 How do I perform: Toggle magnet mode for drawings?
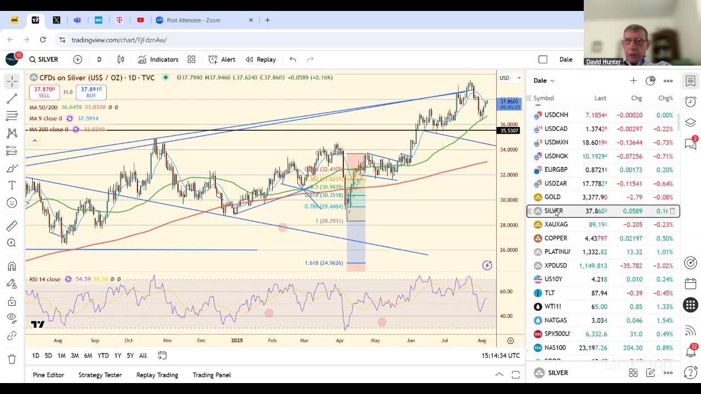(12, 266)
